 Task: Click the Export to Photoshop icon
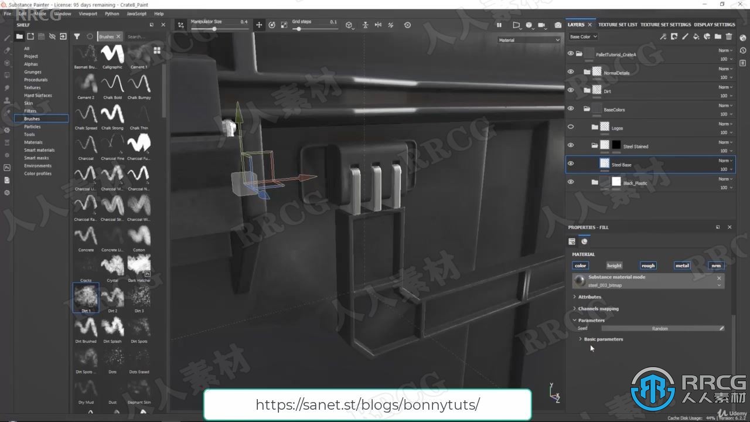coord(7,168)
